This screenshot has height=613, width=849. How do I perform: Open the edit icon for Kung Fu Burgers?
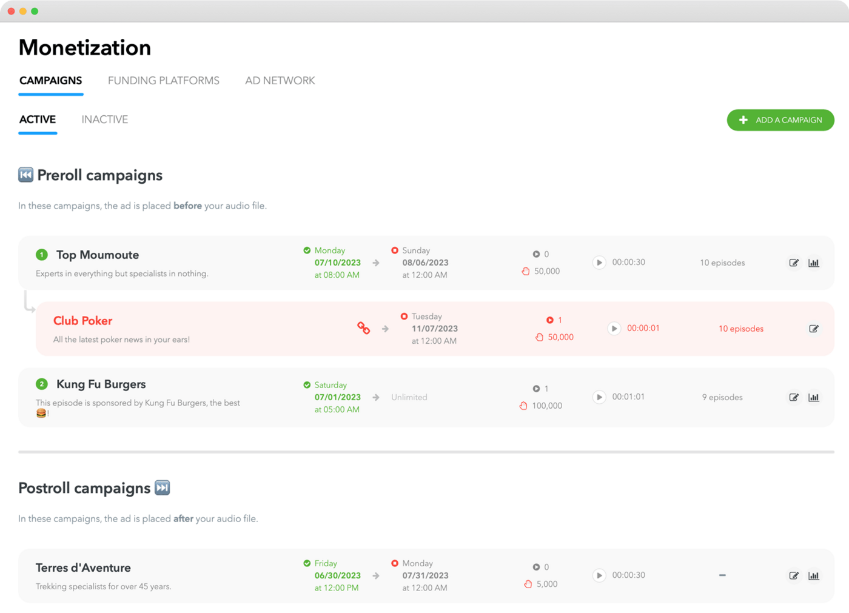(793, 397)
